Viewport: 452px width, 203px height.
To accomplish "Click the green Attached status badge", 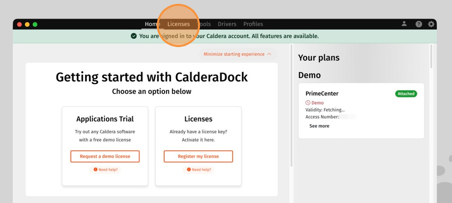I will tap(406, 94).
